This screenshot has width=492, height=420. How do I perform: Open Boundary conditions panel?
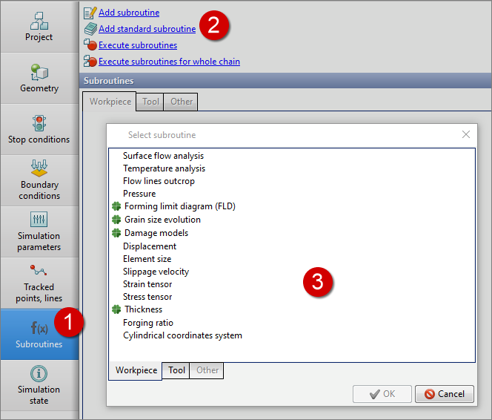tap(39, 180)
